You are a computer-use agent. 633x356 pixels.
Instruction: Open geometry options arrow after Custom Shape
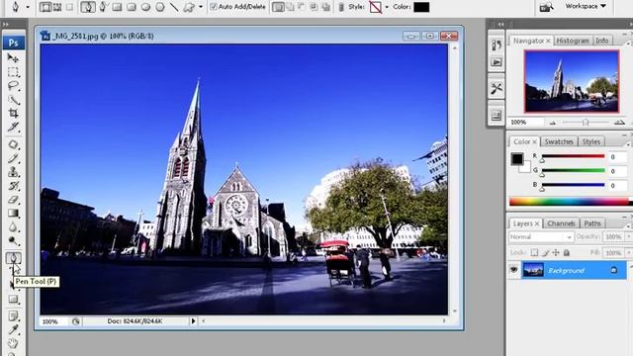(201, 7)
